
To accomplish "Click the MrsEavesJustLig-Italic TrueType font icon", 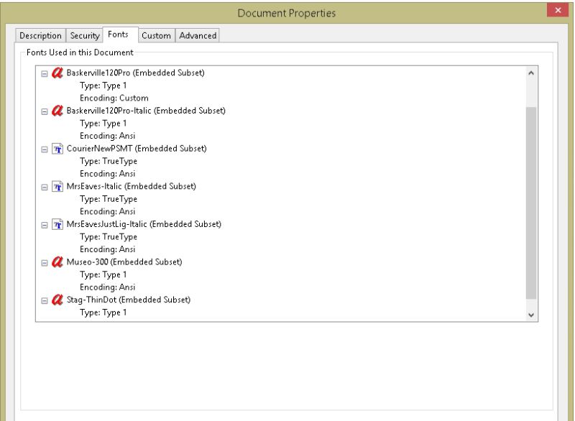I will click(x=57, y=224).
